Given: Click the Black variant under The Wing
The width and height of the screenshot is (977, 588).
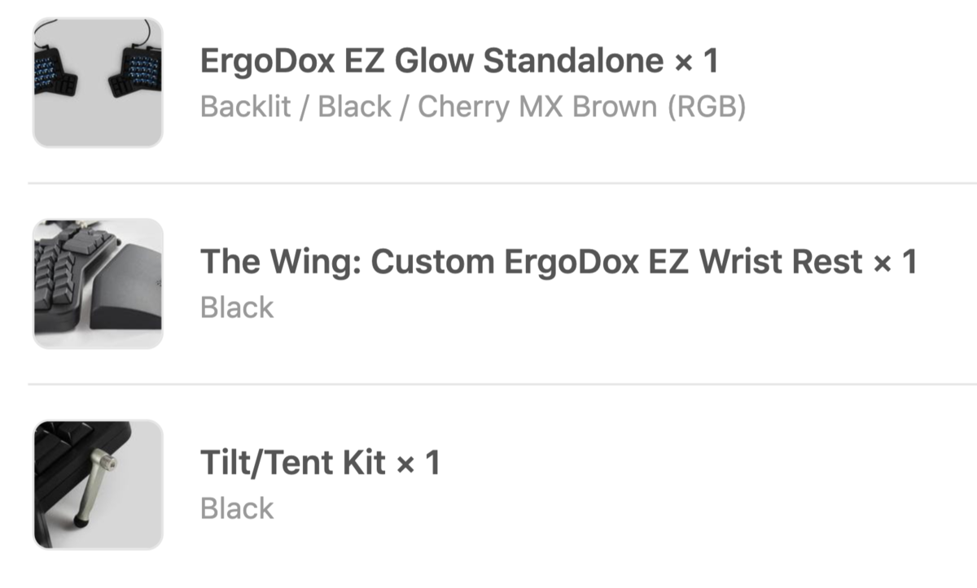Looking at the screenshot, I should click(x=237, y=307).
